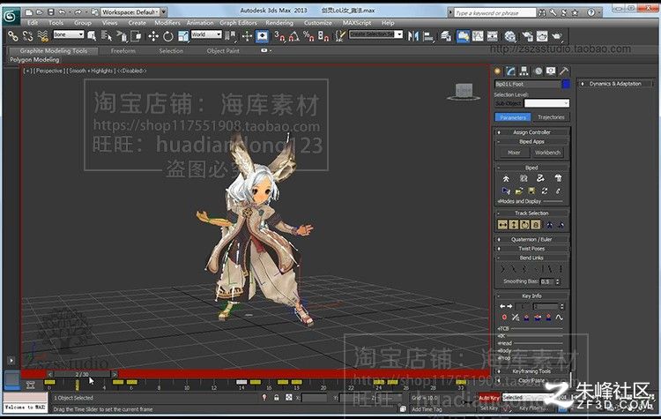661x419 pixels.
Task: Toggle the Auto Key button
Action: pyautogui.click(x=489, y=398)
